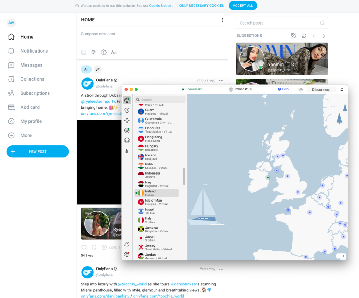Click the ACCEPT ALL cookies button
Image resolution: width=359 pixels, height=298 pixels.
click(x=243, y=6)
